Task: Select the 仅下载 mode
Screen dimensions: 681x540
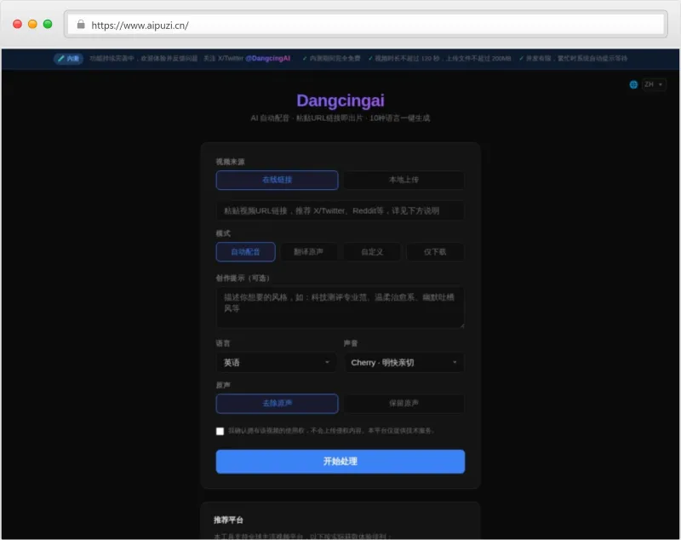Action: [434, 251]
